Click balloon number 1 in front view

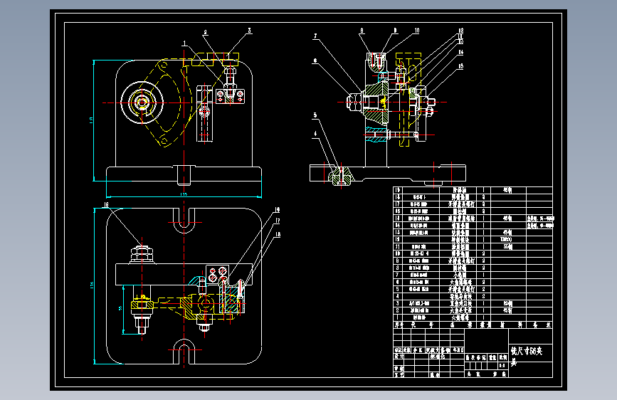pos(184,43)
